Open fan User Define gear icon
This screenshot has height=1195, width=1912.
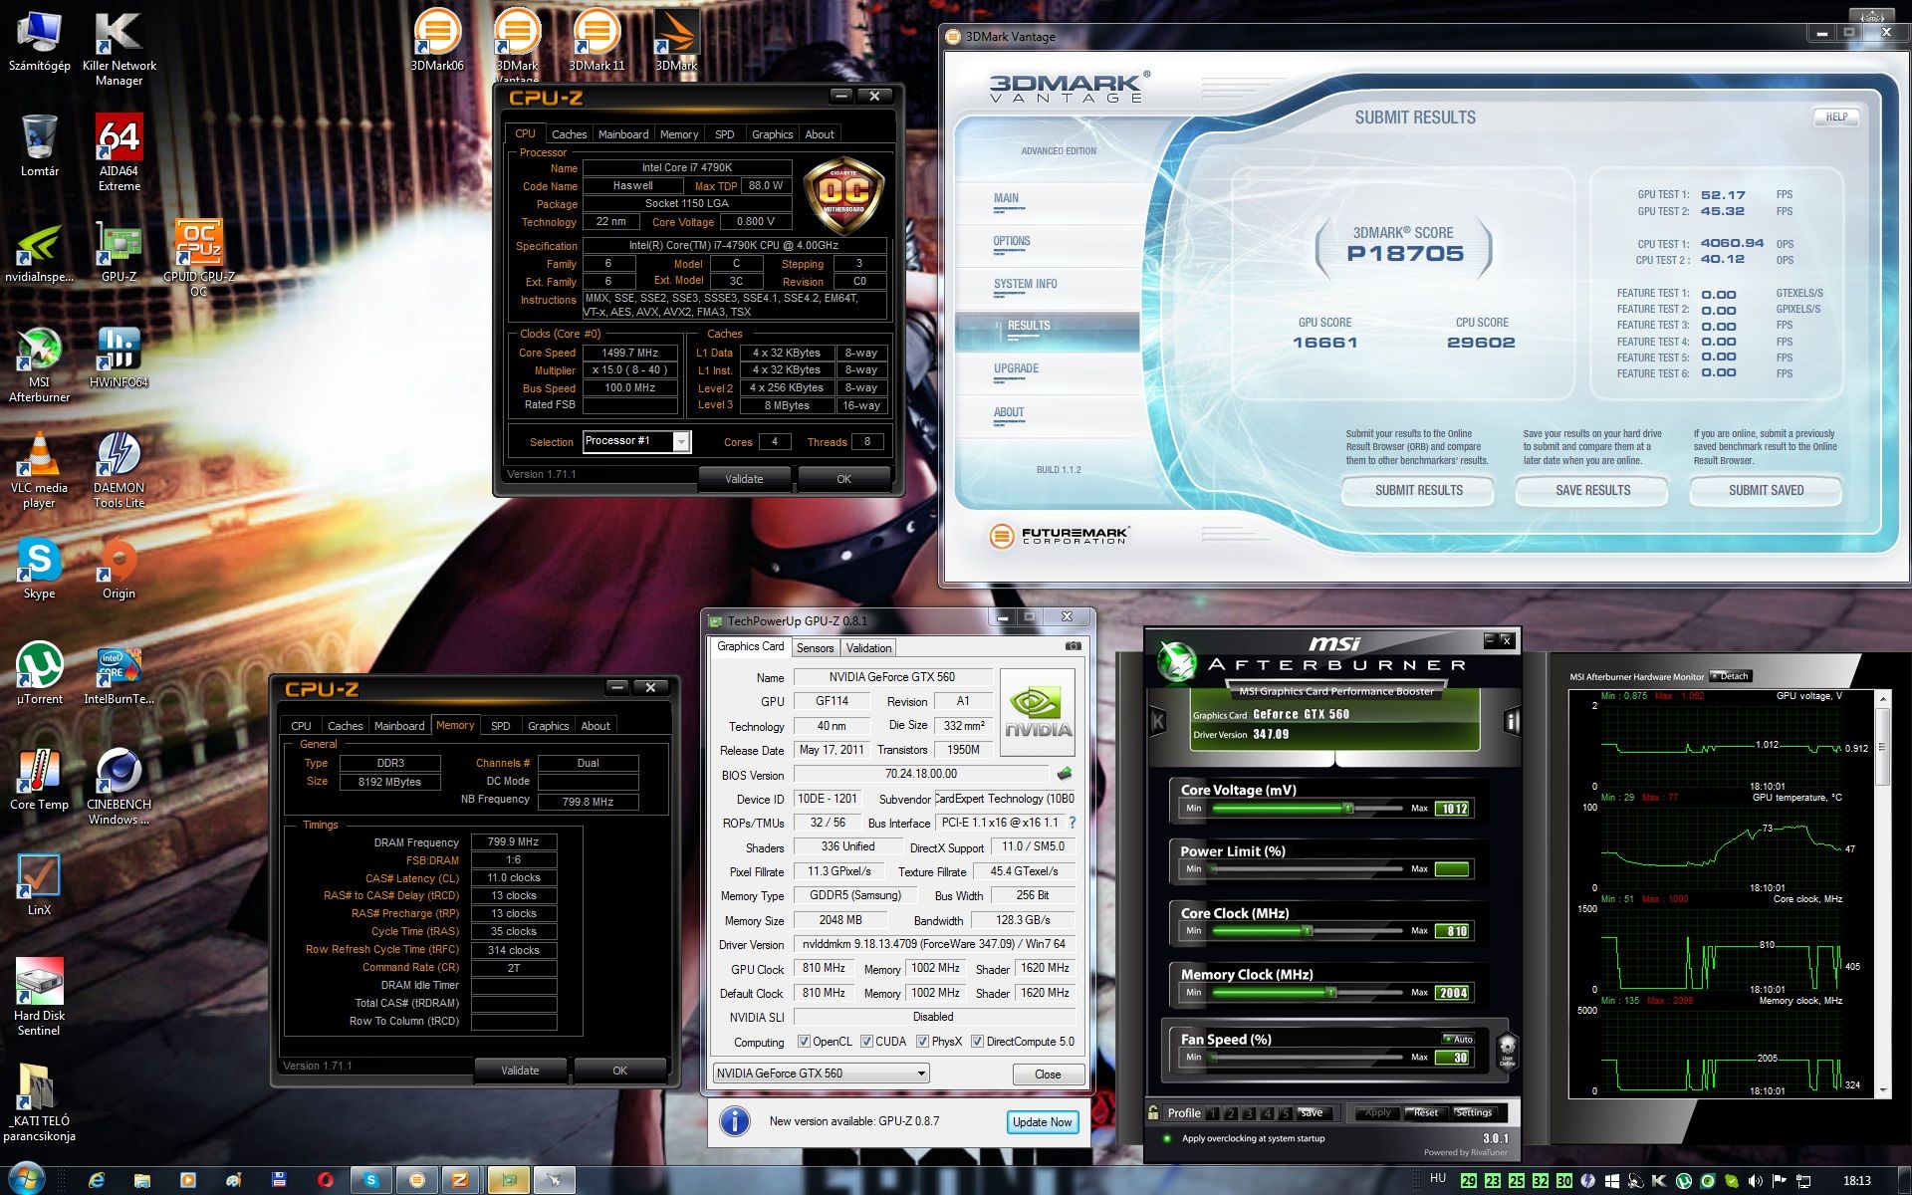pos(1507,1049)
